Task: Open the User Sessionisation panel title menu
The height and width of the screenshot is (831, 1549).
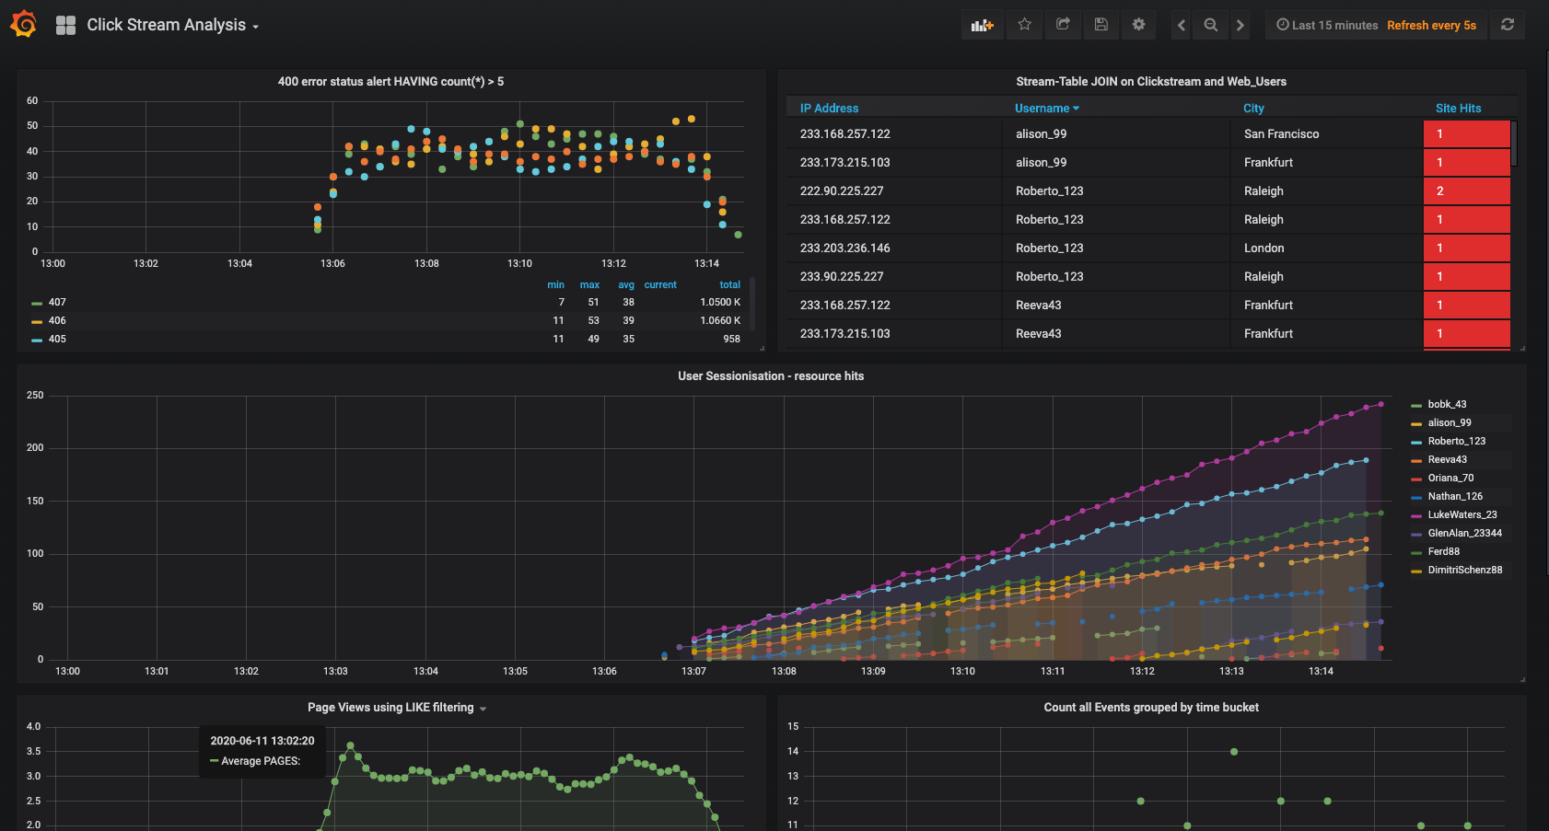Action: click(771, 375)
